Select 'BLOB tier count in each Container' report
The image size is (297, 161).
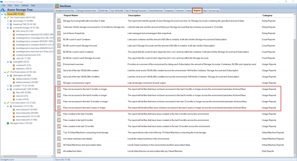[x=78, y=52]
